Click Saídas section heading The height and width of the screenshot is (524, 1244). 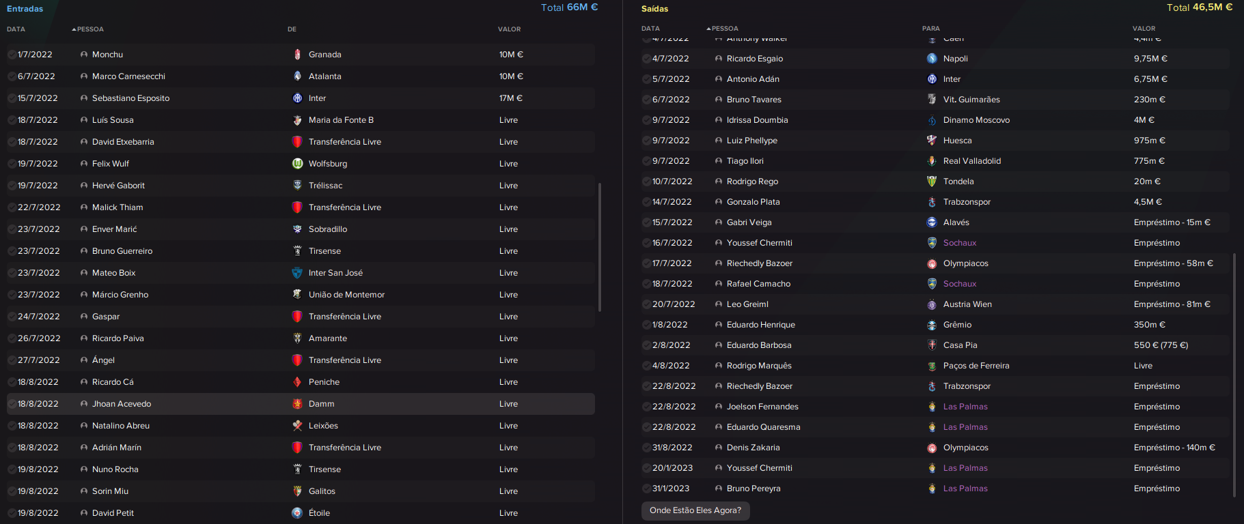654,9
